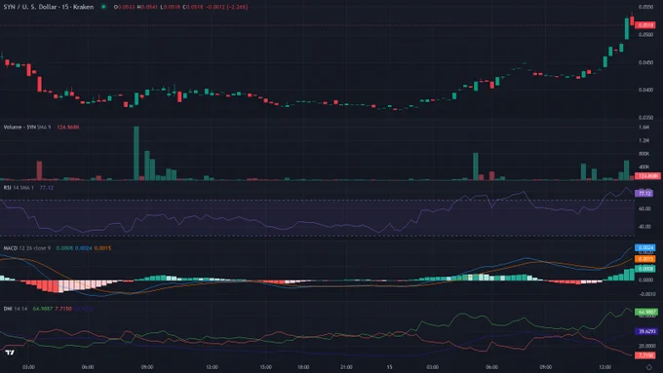
Task: Click the RSI legend value 77.12
Action: pos(47,188)
